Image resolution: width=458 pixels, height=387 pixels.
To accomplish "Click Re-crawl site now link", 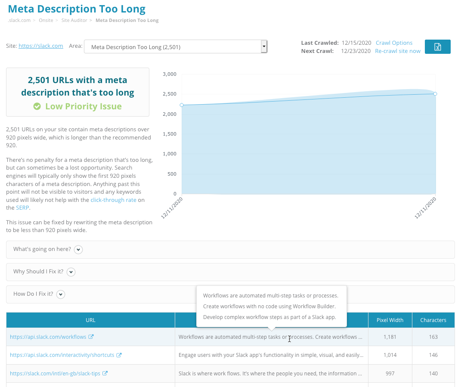I will click(397, 51).
